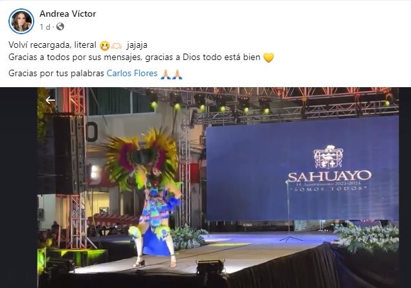The height and width of the screenshot is (288, 411).
Task: Click the "Gracias por tus palabras" text
Action: [56, 73]
